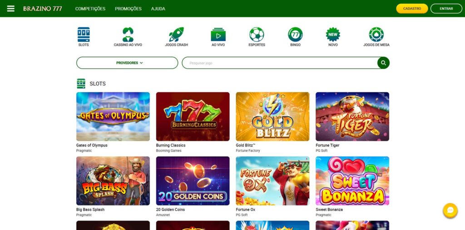Open the 20 Golden Coins thumbnail
465x230 pixels.
tap(193, 181)
